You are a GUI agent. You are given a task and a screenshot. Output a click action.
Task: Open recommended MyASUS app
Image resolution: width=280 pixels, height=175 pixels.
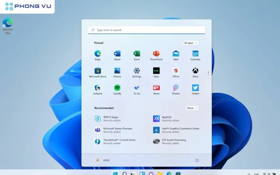coord(166,119)
